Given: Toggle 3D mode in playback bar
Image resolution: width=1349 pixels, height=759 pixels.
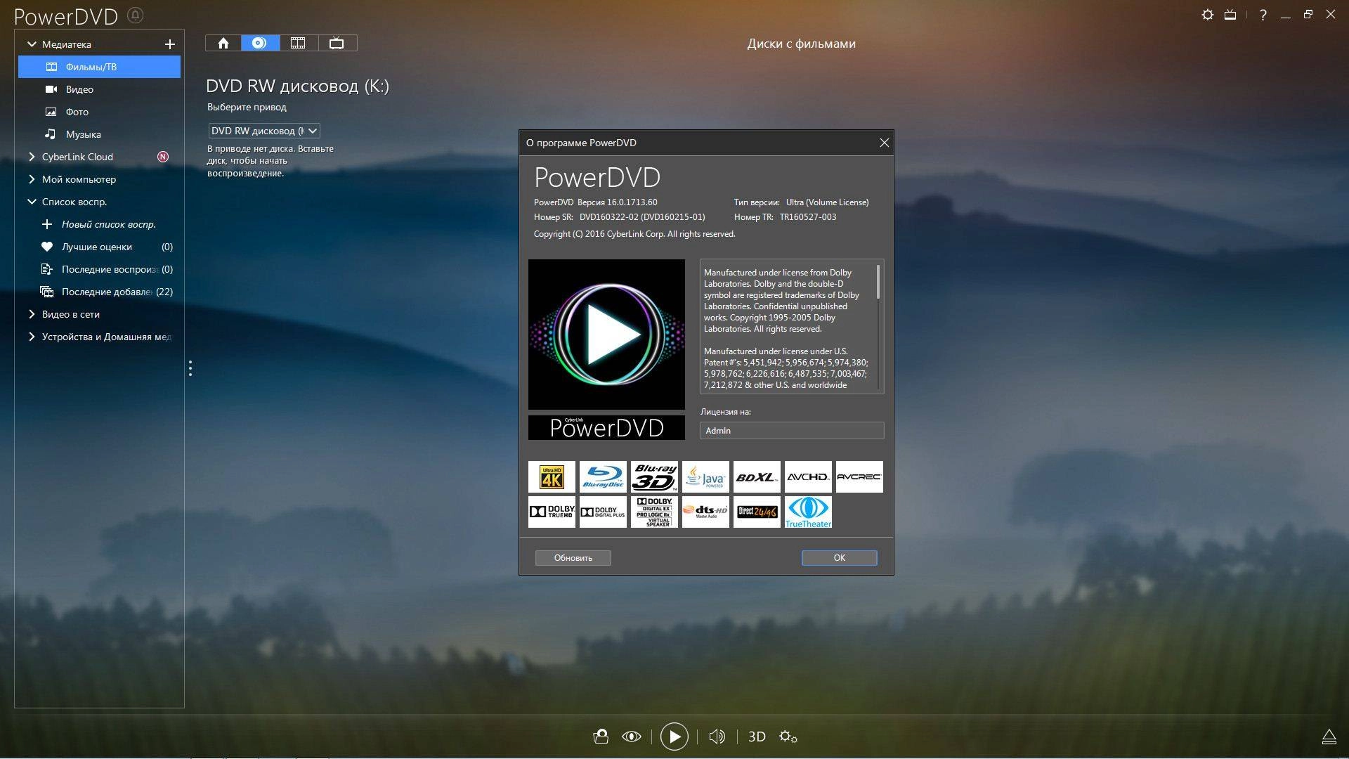Looking at the screenshot, I should (757, 737).
